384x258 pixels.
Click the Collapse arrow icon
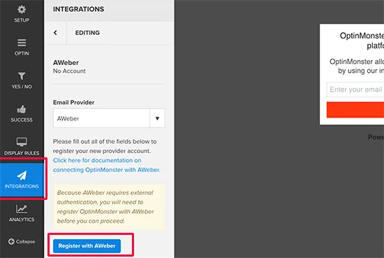(11, 241)
